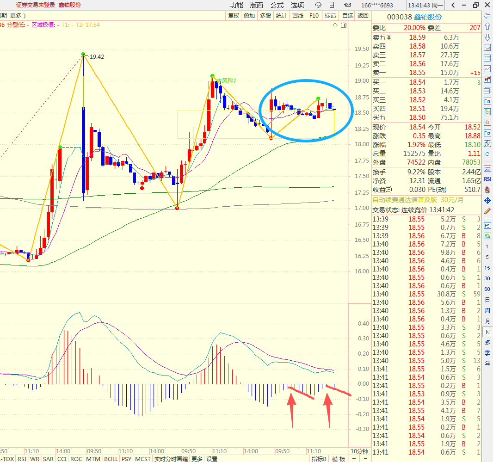Viewport: 493px width, 462px height.
Task: Open the 指标B selector
Action: click(319, 459)
